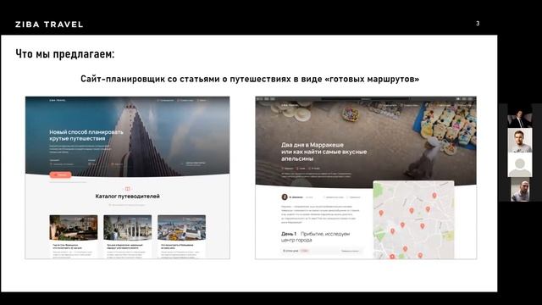Click the heading "Что мы предлагаем:"
542x305 pixels.
click(65, 54)
